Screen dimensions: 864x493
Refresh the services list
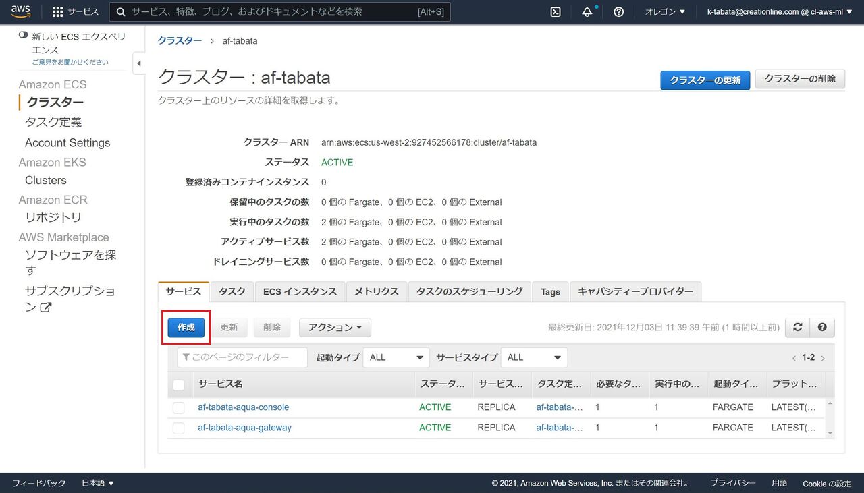click(x=798, y=327)
